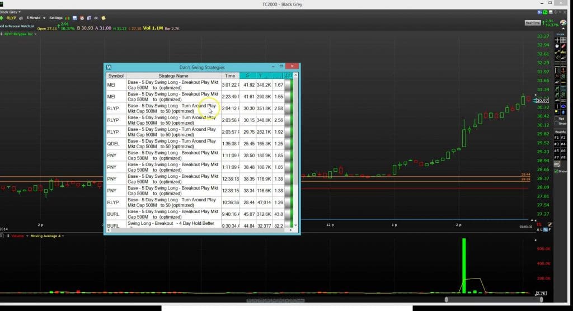This screenshot has width=573, height=311.
Task: Select the abc text annotation tool
Action: pyautogui.click(x=563, y=52)
